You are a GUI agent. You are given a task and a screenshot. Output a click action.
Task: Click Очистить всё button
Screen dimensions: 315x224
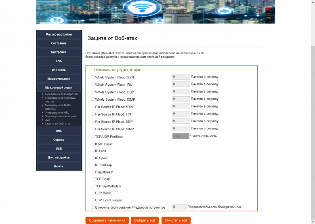176,220
